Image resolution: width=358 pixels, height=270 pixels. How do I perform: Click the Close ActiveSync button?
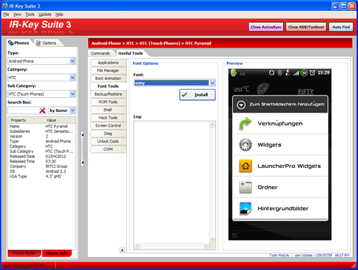(266, 27)
